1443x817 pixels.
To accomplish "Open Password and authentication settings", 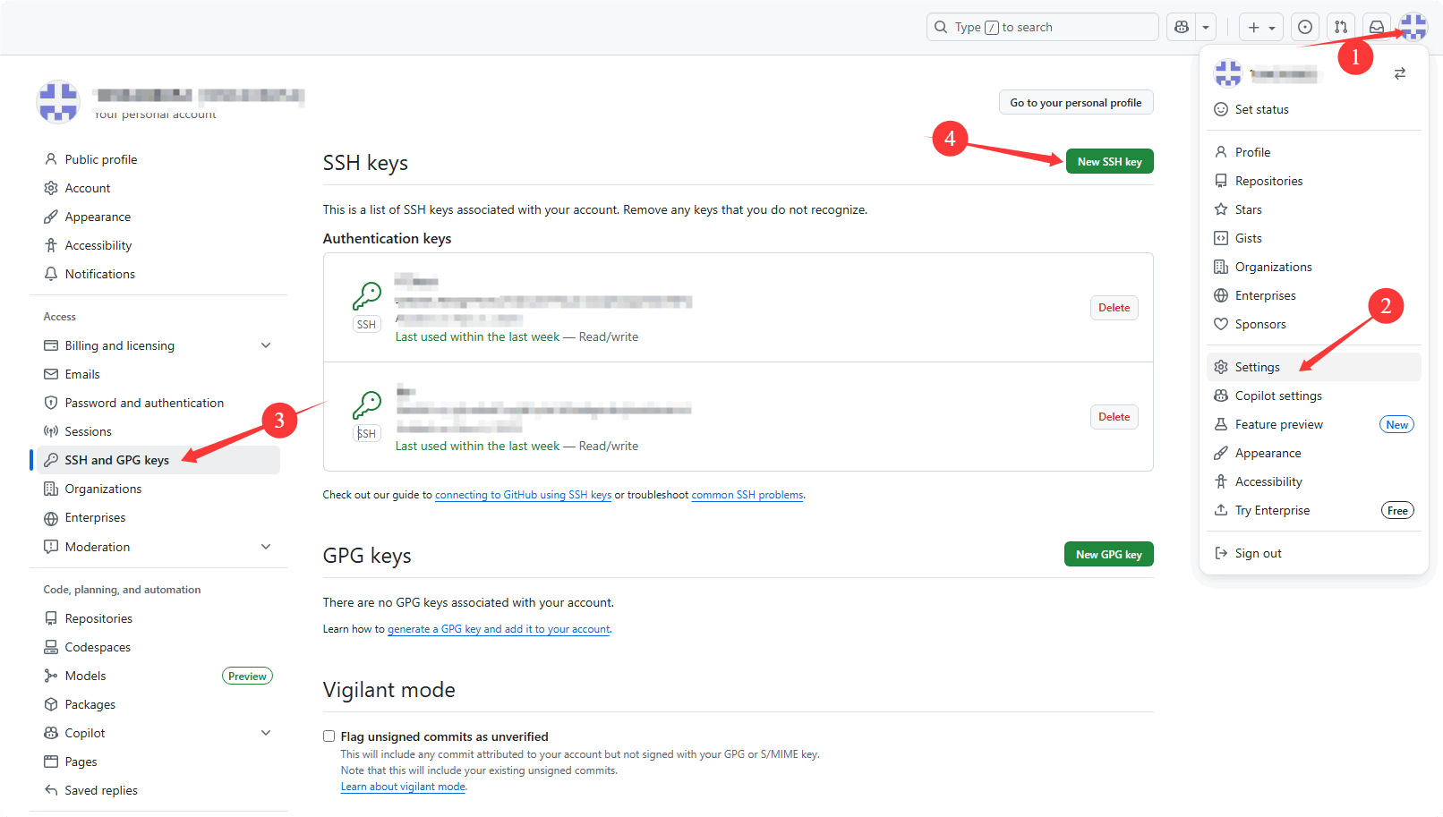I will click(x=144, y=403).
